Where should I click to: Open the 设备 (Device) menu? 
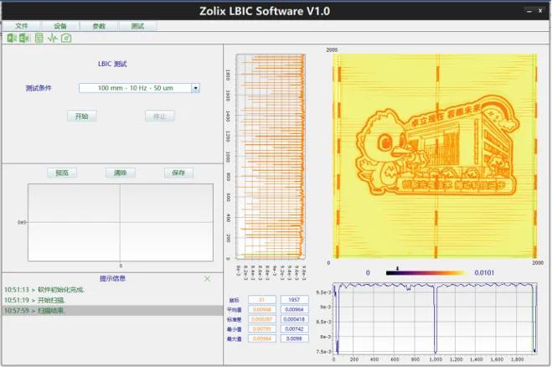pos(60,26)
